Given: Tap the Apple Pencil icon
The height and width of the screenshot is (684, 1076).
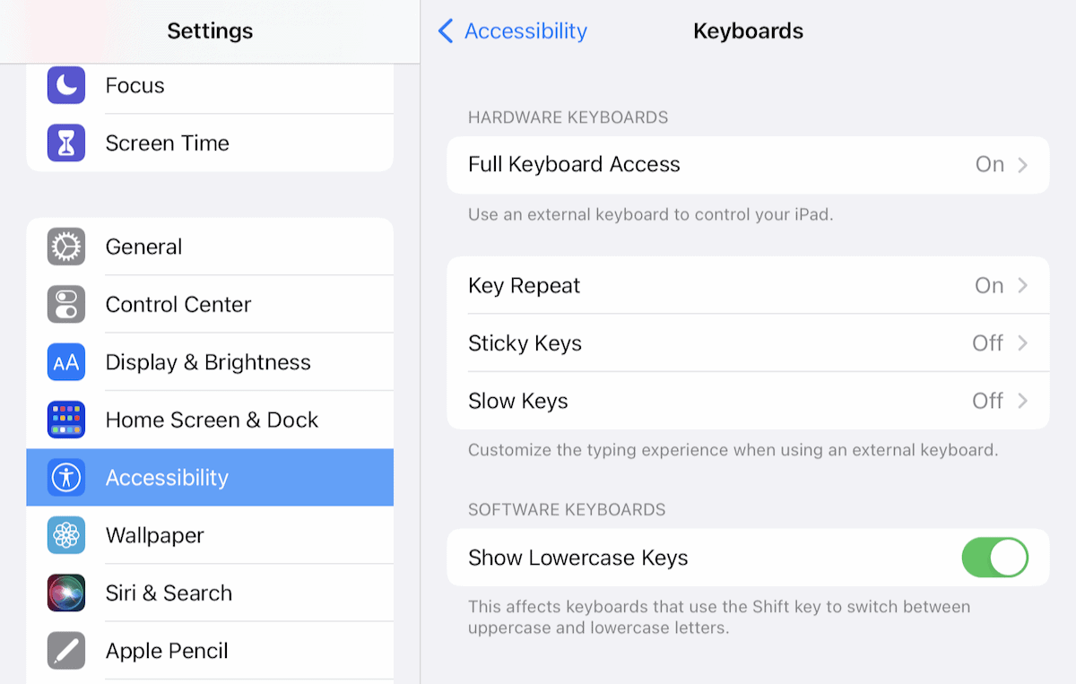Looking at the screenshot, I should (x=66, y=651).
